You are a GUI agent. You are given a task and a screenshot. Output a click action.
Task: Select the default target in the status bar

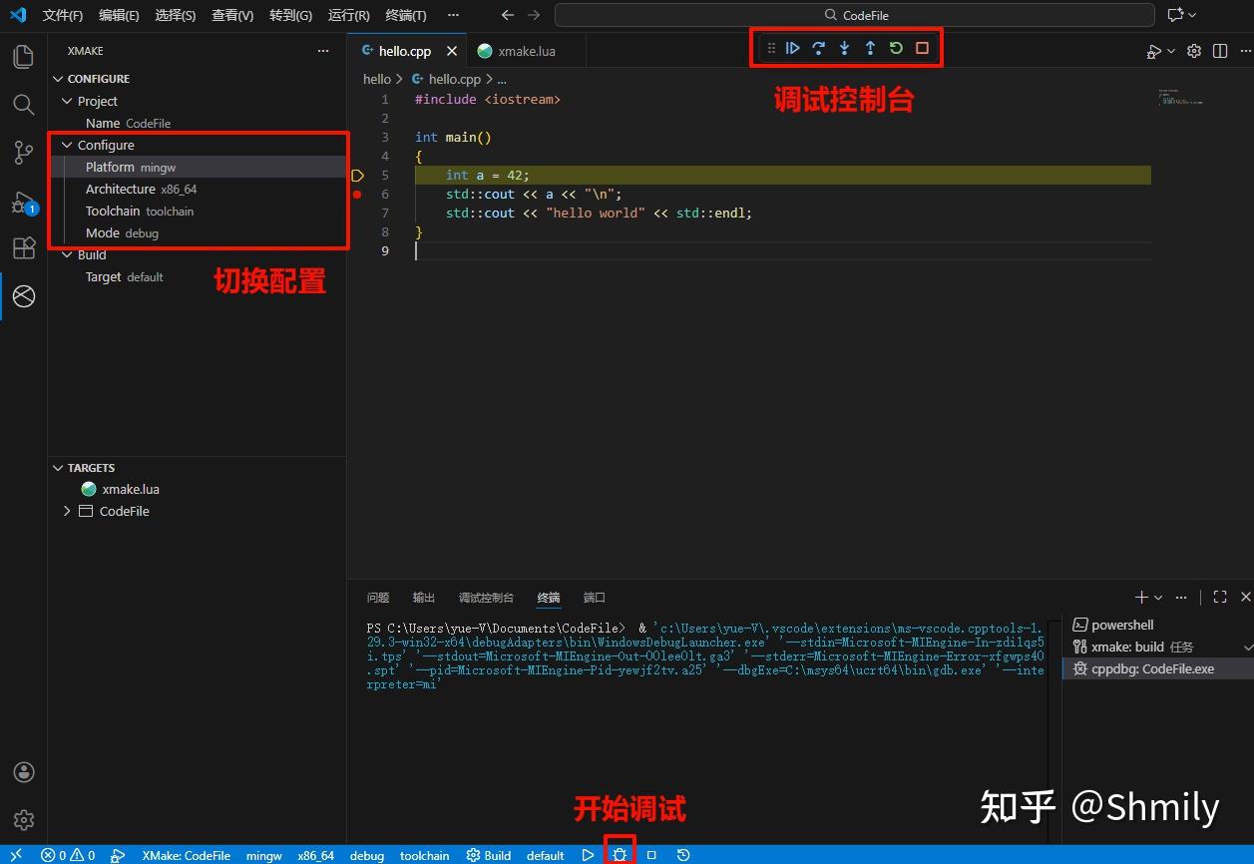coord(545,855)
